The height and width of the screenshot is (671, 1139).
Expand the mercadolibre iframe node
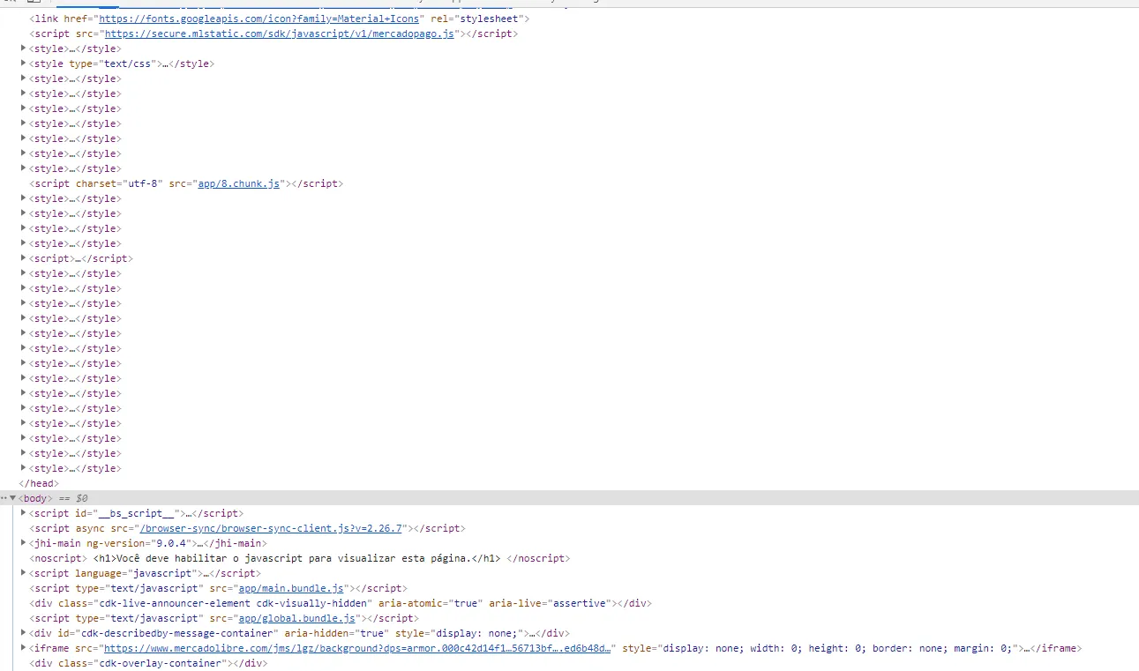tap(24, 648)
